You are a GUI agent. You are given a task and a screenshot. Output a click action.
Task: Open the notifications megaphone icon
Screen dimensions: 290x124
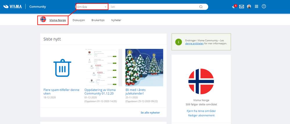click(234, 6)
